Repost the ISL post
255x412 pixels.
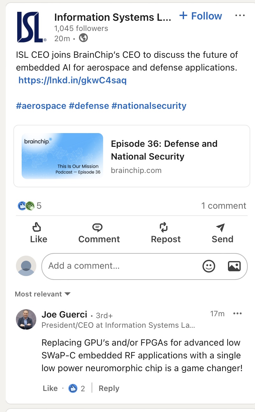click(166, 233)
